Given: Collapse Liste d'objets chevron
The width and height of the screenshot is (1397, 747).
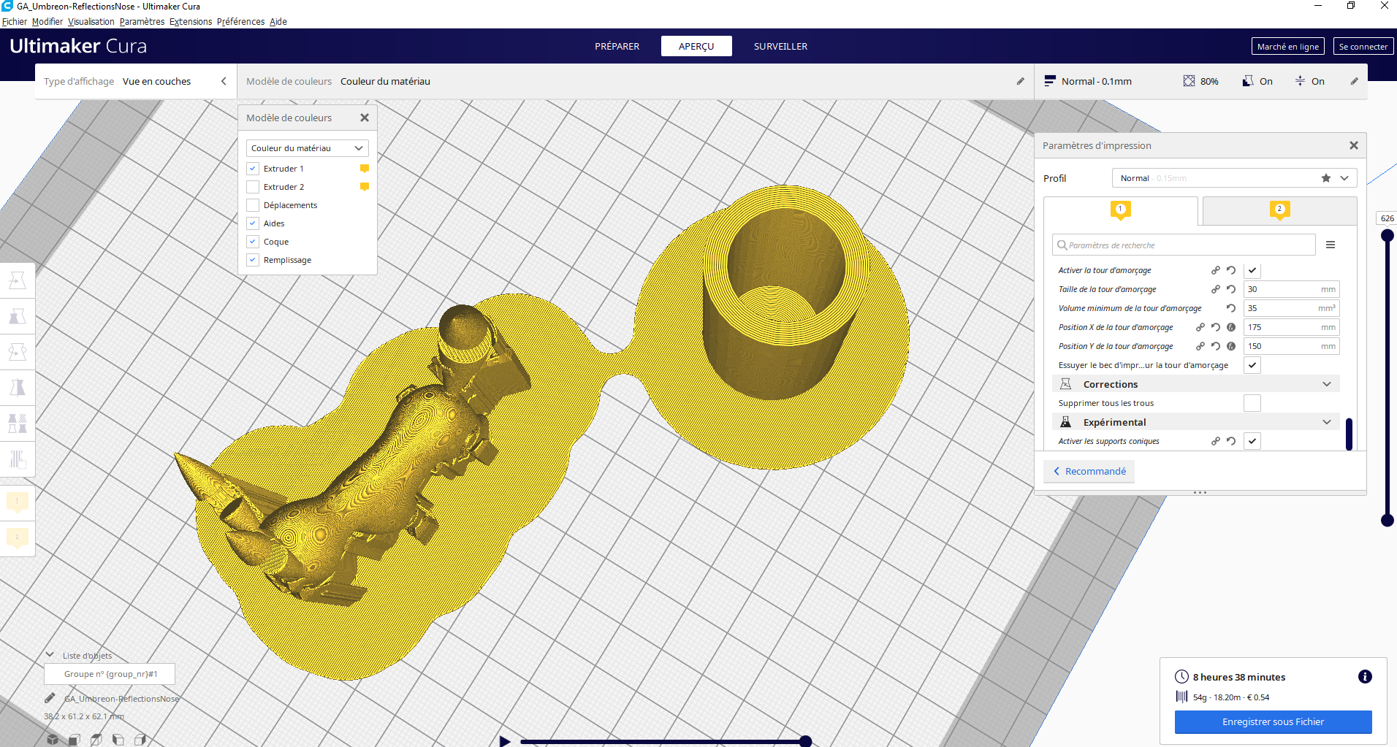Looking at the screenshot, I should tap(50, 655).
